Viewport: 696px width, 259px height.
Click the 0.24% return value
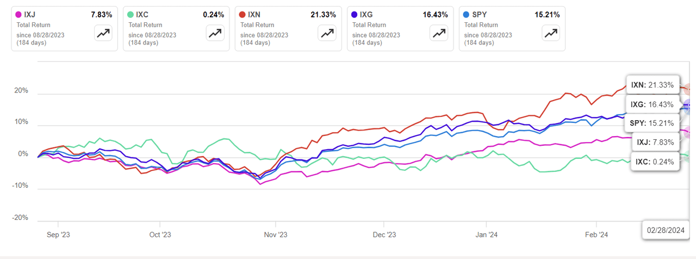pos(213,15)
